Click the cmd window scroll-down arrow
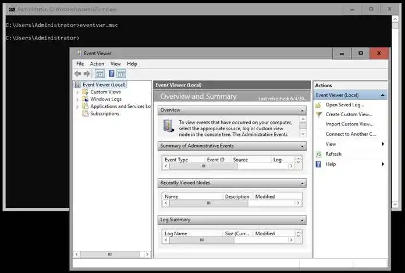The height and width of the screenshot is (273, 405). 395,204
